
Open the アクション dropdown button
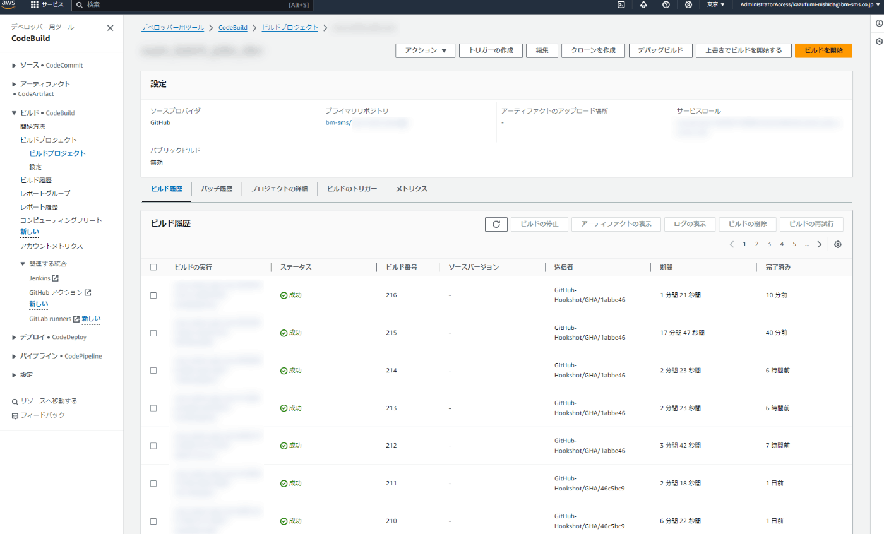coord(426,50)
